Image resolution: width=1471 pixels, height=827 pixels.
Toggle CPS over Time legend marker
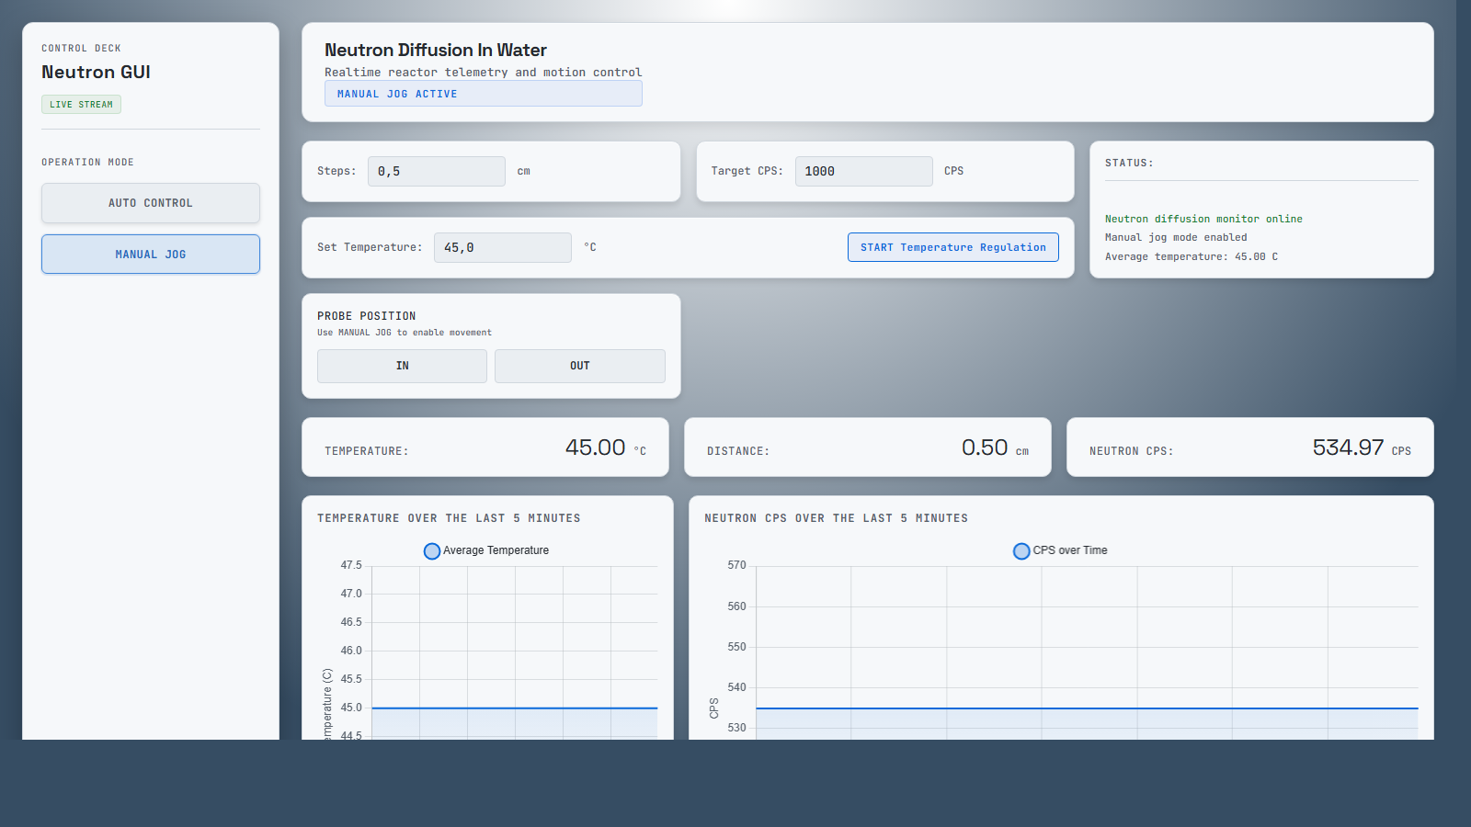[1021, 551]
